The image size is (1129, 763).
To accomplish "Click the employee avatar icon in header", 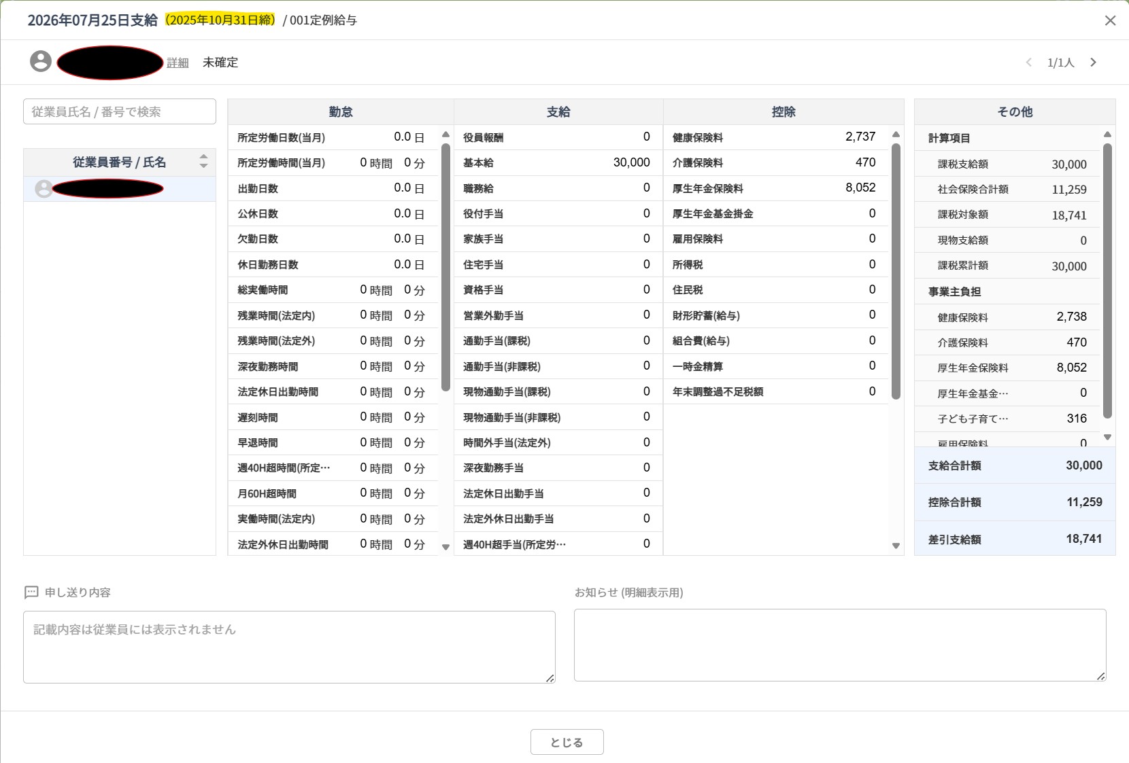I will click(x=41, y=61).
